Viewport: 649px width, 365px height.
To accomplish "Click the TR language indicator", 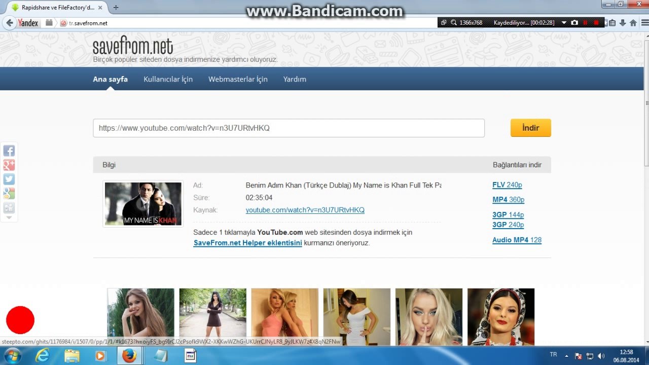I will tap(553, 355).
